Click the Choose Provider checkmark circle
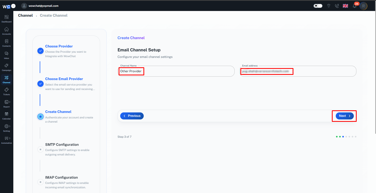Image resolution: width=376 pixels, height=193 pixels. pyautogui.click(x=41, y=51)
